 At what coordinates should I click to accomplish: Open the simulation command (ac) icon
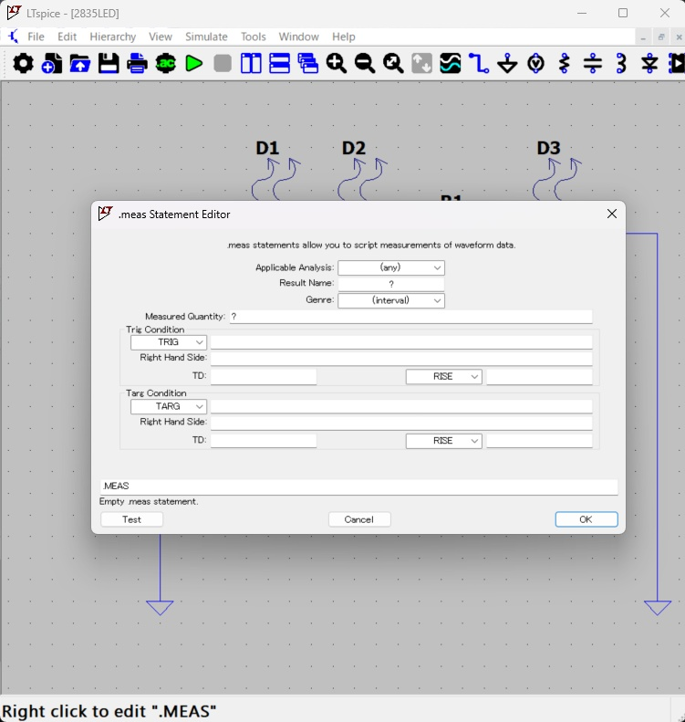(x=166, y=63)
